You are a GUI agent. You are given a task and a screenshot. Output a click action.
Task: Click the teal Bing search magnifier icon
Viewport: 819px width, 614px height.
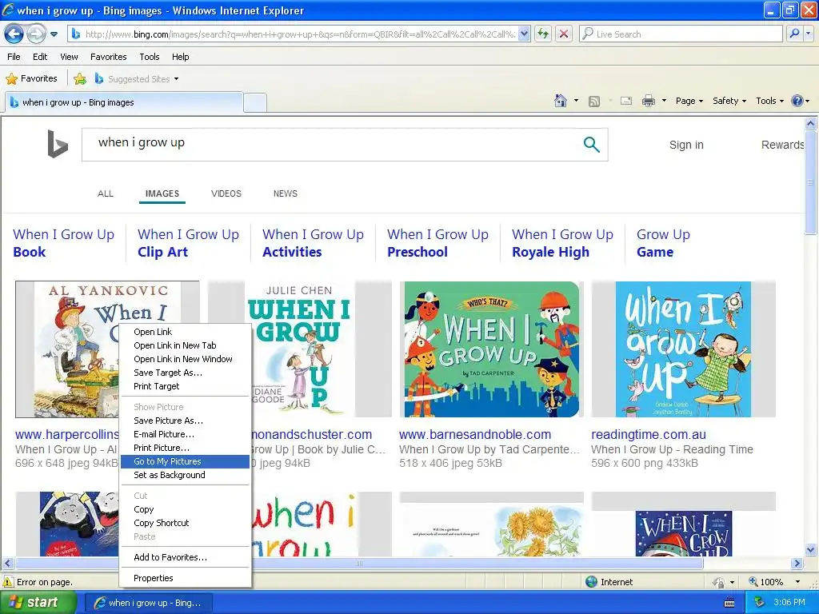(x=591, y=144)
